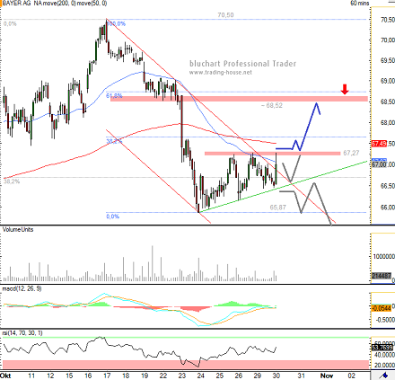Click the Volume Units panel title
Image resolution: width=395 pixels, height=380 pixels.
coord(18,230)
